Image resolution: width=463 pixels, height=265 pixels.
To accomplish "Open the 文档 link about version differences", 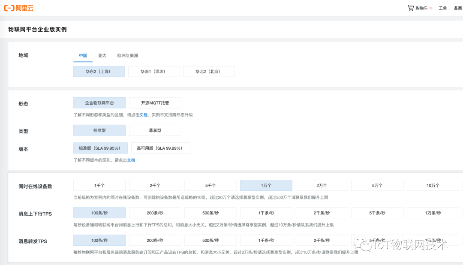I will [131, 160].
